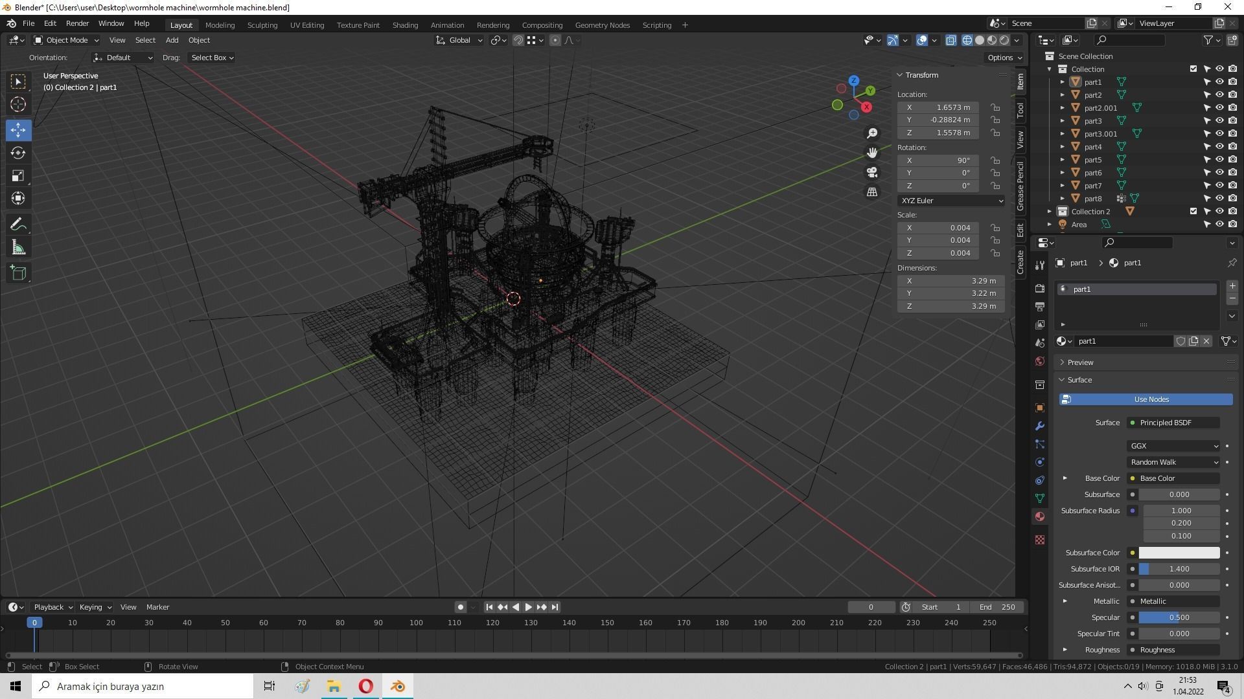1244x699 pixels.
Task: Open the Texture properties checker icon
Action: 1040,540
